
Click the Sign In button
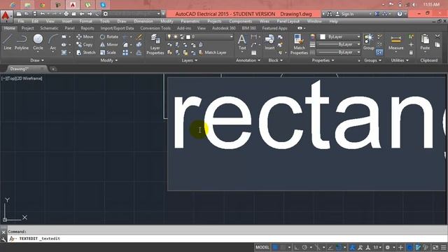tap(344, 14)
